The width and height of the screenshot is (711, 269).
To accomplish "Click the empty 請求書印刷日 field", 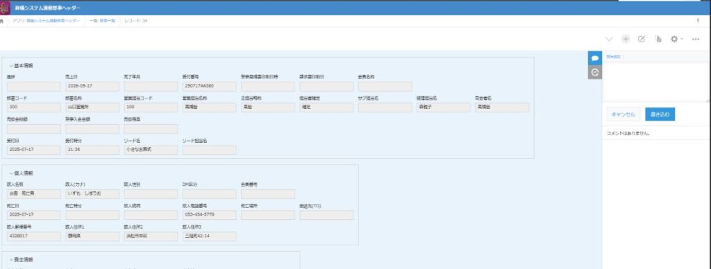I will click(x=326, y=87).
